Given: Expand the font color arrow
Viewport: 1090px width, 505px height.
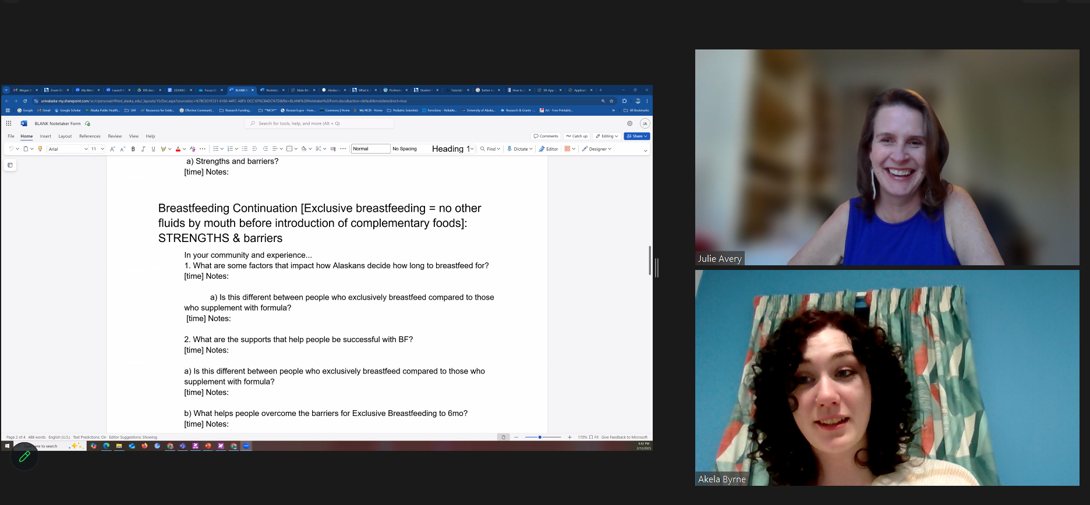Looking at the screenshot, I should (184, 149).
